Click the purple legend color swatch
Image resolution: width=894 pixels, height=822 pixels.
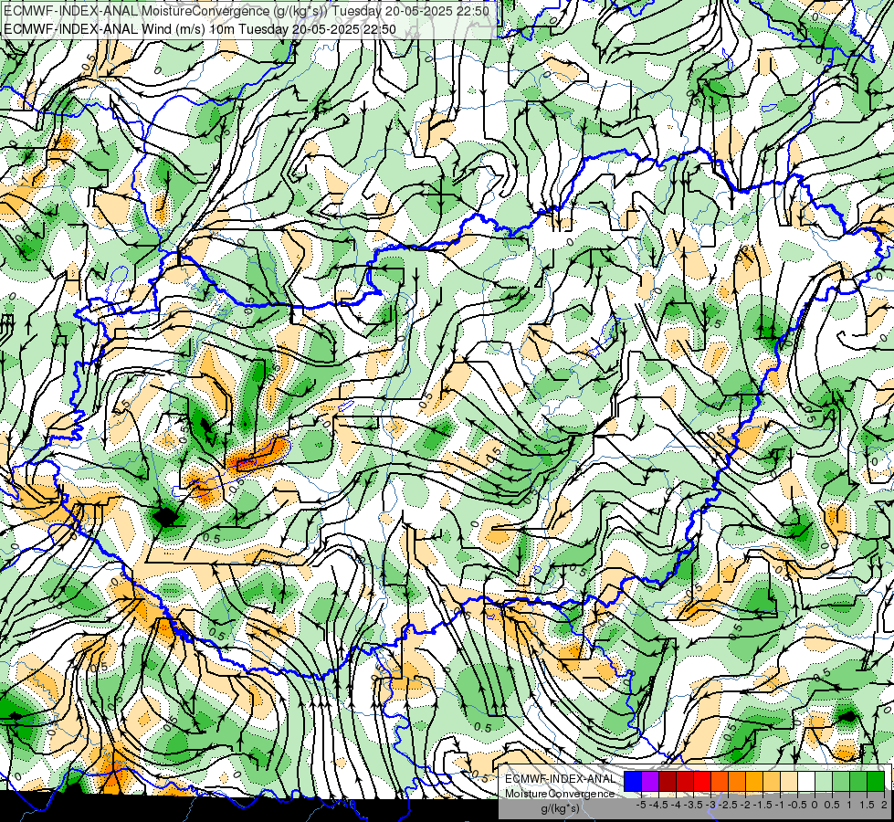650,781
